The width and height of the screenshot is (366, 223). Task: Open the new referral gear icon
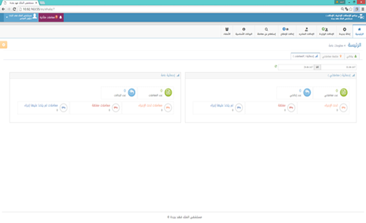tap(344, 31)
